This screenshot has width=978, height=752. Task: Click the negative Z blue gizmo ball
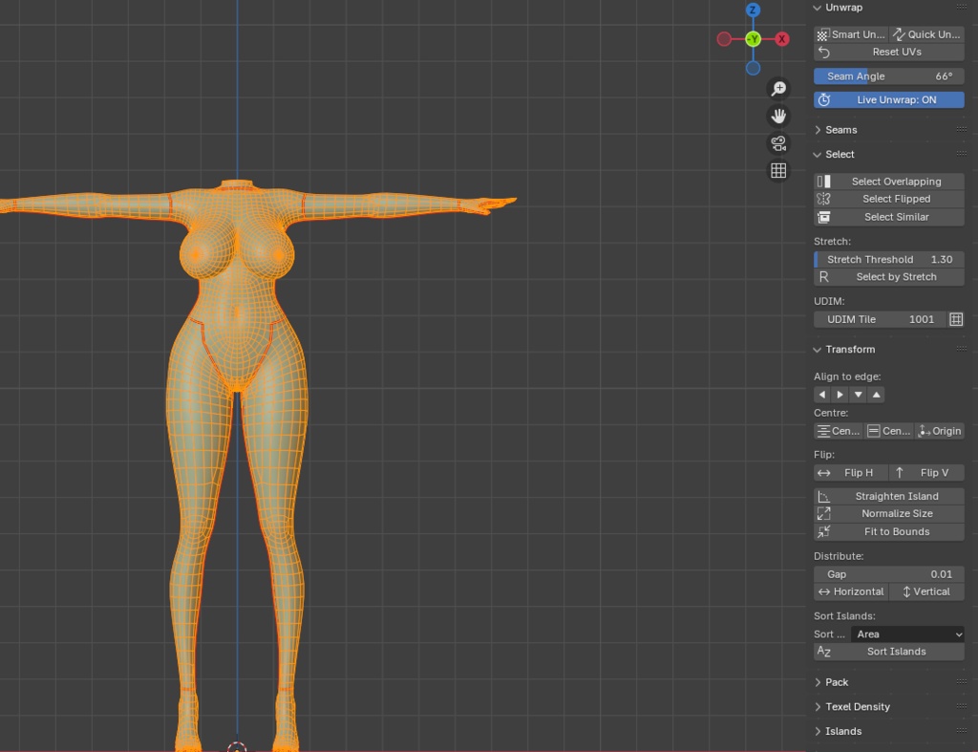(754, 69)
